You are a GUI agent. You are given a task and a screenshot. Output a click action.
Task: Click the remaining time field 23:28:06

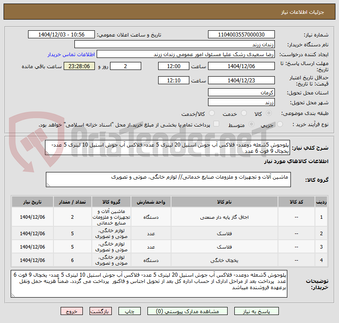pos(79,66)
